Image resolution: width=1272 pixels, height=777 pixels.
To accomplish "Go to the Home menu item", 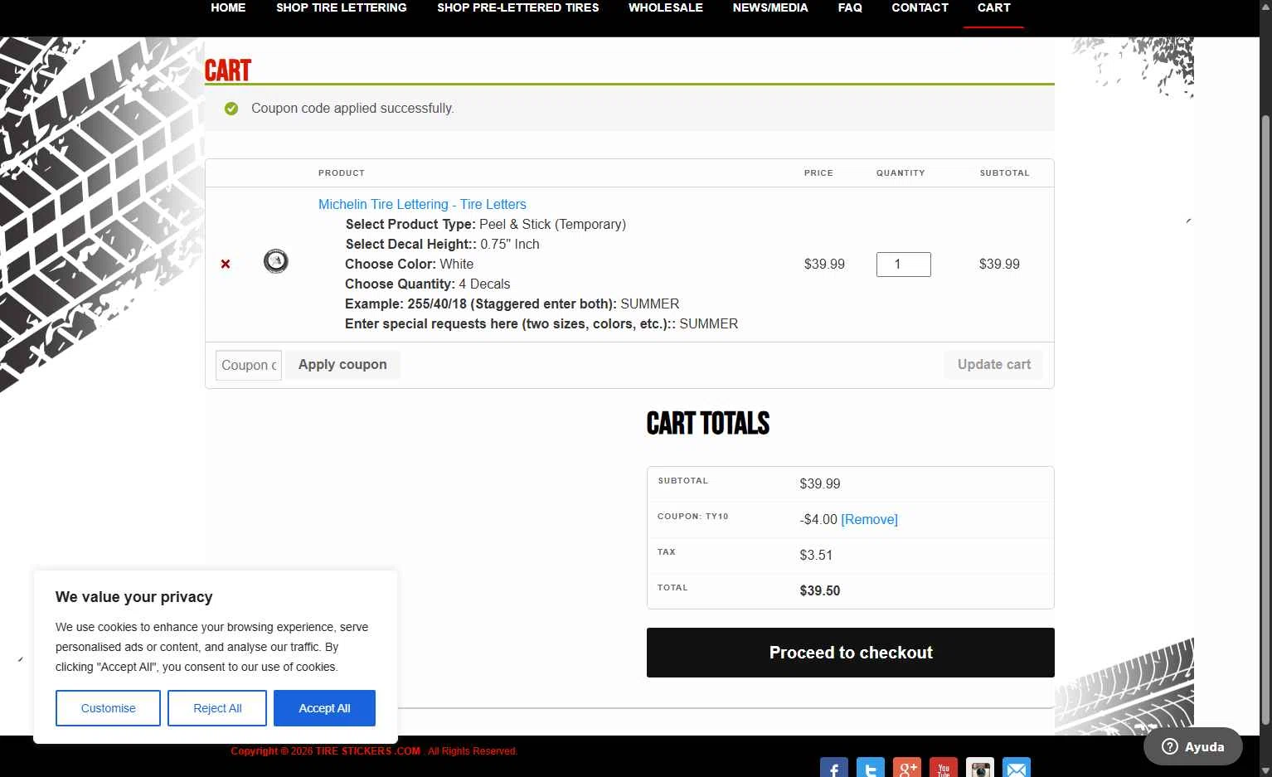I will click(228, 7).
